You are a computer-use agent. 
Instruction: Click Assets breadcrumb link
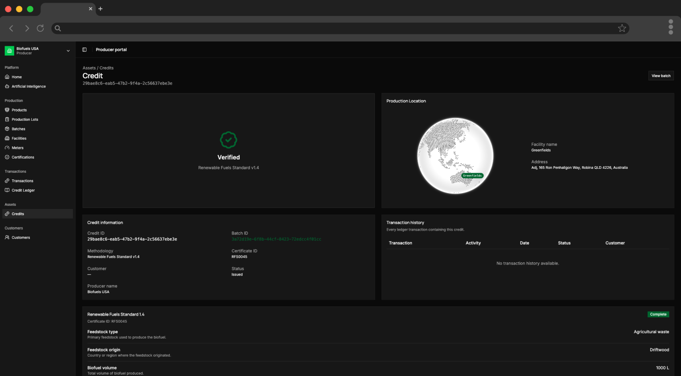[x=89, y=68]
